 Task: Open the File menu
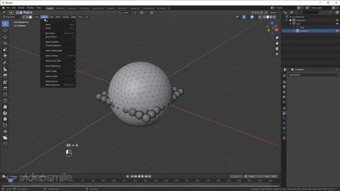coord(8,8)
